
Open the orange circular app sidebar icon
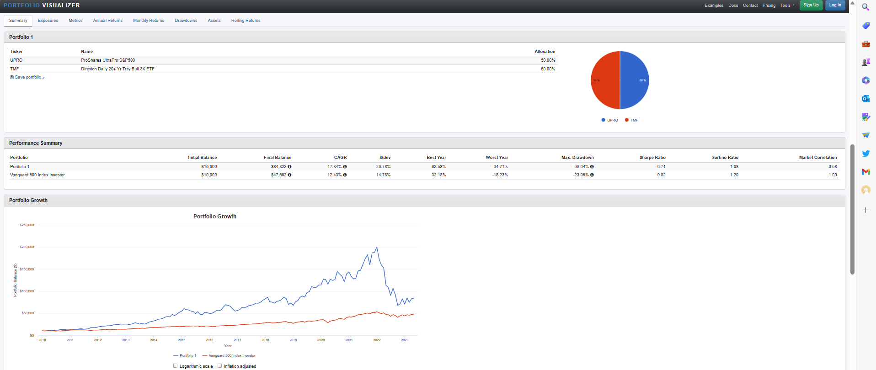tap(865, 190)
